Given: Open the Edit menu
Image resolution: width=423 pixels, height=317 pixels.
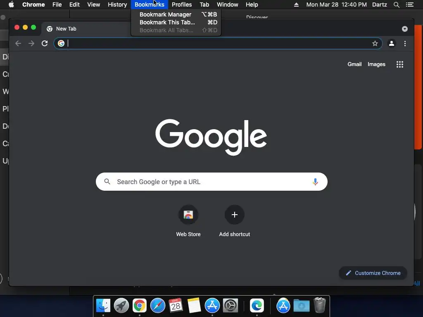Looking at the screenshot, I should tap(74, 5).
